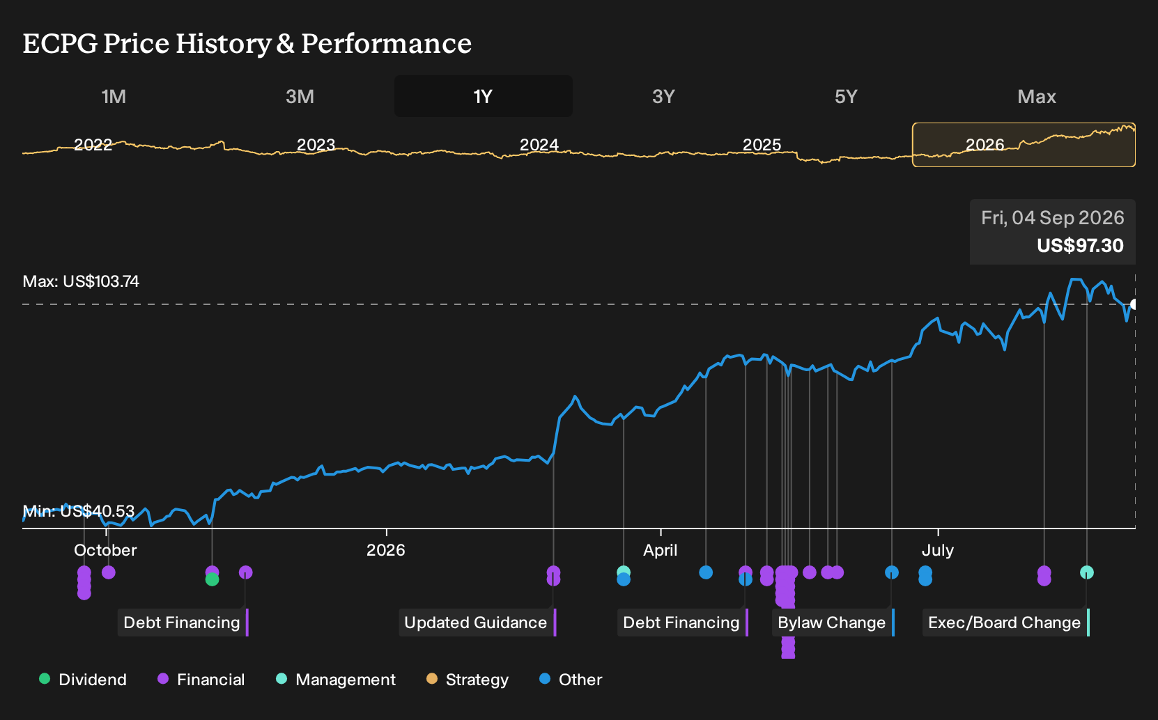Click 2023 on the overview timeline

click(316, 145)
